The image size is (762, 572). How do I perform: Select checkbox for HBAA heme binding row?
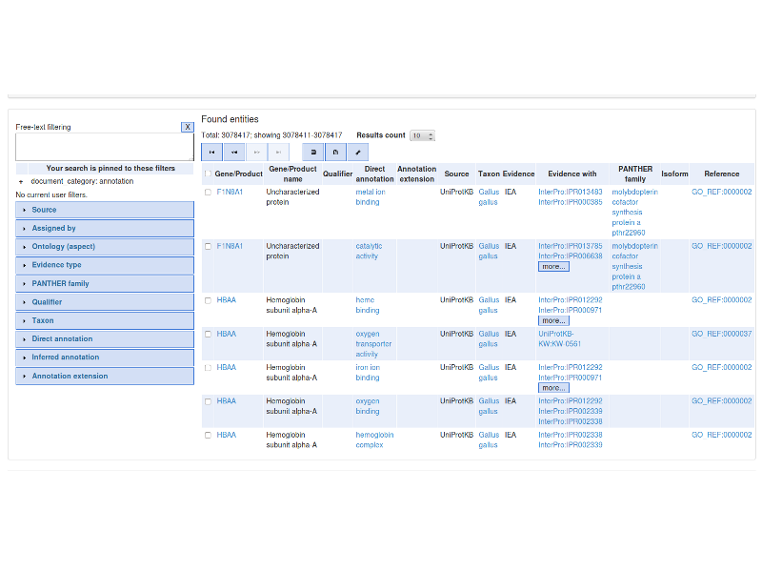(208, 300)
